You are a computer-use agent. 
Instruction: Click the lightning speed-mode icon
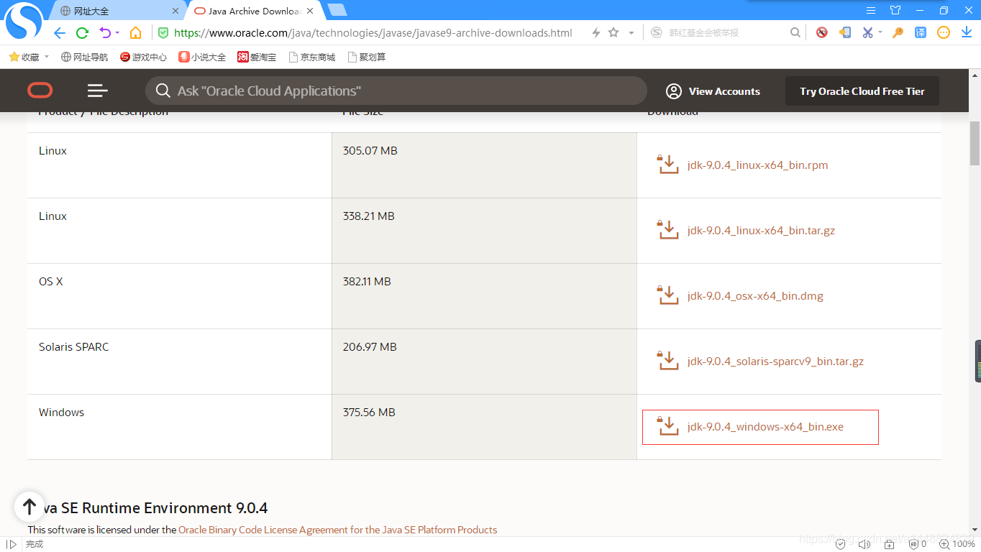click(596, 33)
